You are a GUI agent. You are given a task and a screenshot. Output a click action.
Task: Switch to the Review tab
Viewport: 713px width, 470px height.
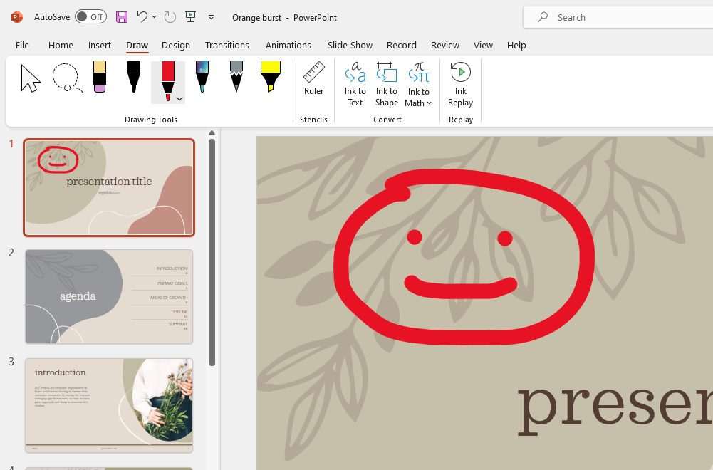[x=444, y=45]
